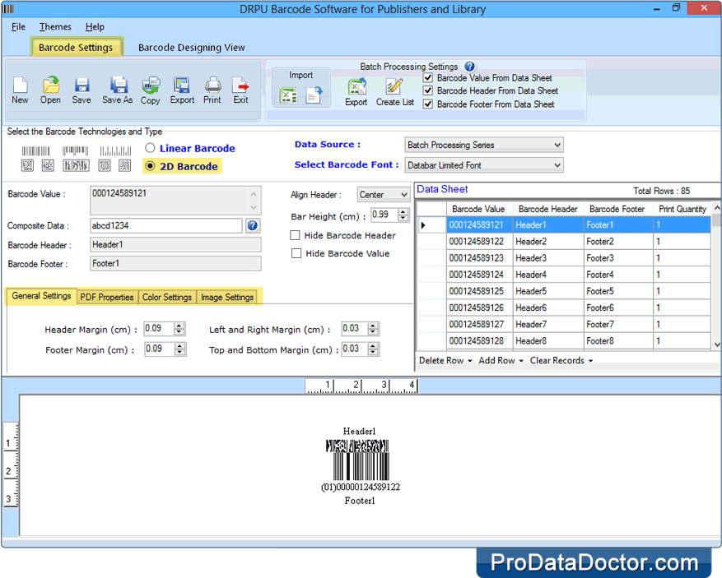Open the Help menu
722x578 pixels.
[x=95, y=26]
